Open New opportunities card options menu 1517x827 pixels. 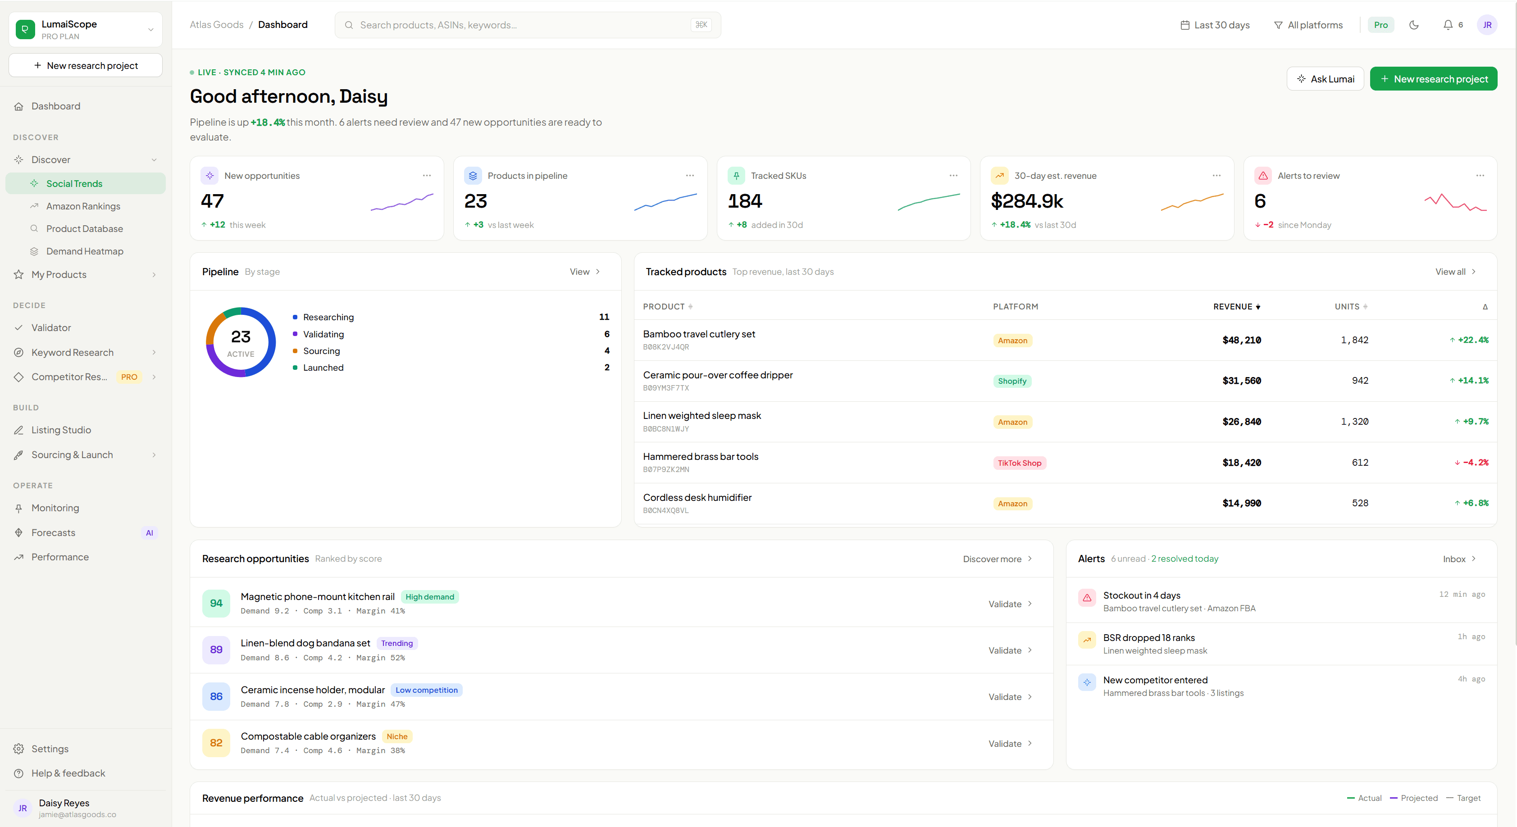pyautogui.click(x=426, y=175)
